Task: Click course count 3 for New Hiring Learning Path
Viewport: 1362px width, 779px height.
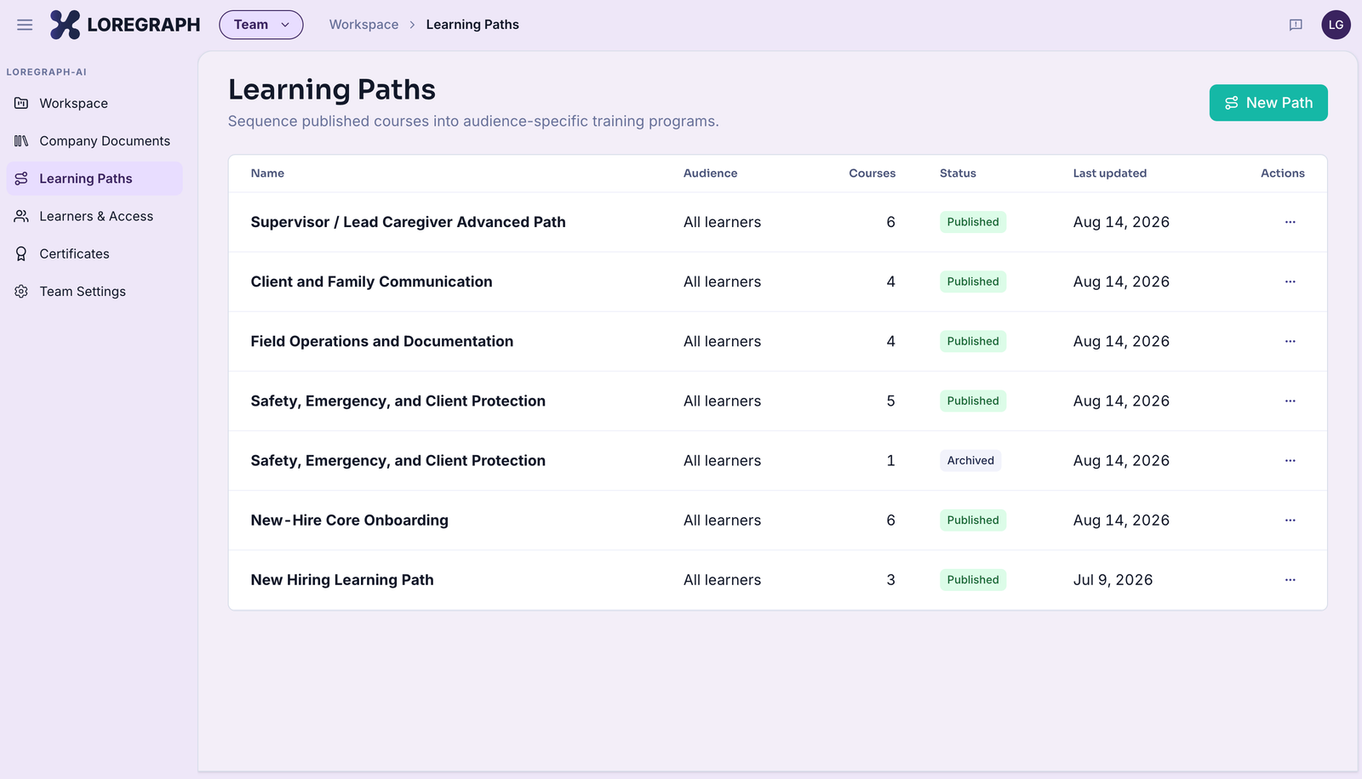Action: [890, 579]
